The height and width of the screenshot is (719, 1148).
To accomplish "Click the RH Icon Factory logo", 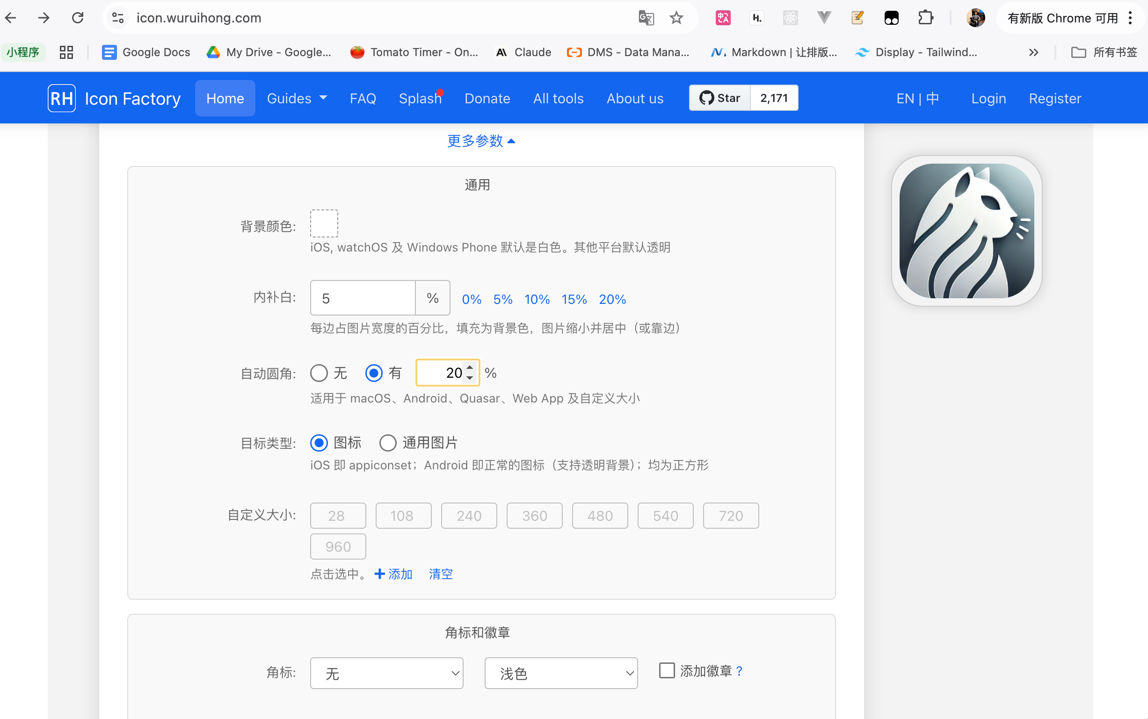I will (114, 99).
